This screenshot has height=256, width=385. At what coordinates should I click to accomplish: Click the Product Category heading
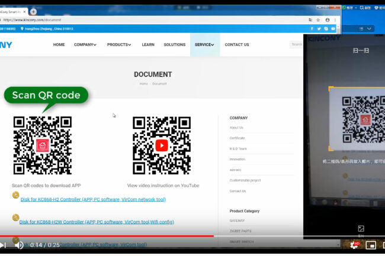(245, 211)
